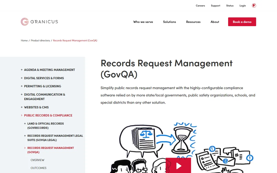Viewport: 277px width, 173px height.
Task: Expand Websites & CMS plus icon
Action: point(22,107)
